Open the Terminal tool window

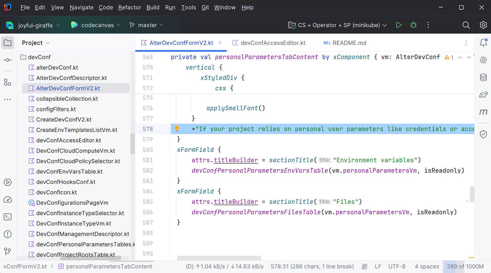pyautogui.click(x=8, y=217)
